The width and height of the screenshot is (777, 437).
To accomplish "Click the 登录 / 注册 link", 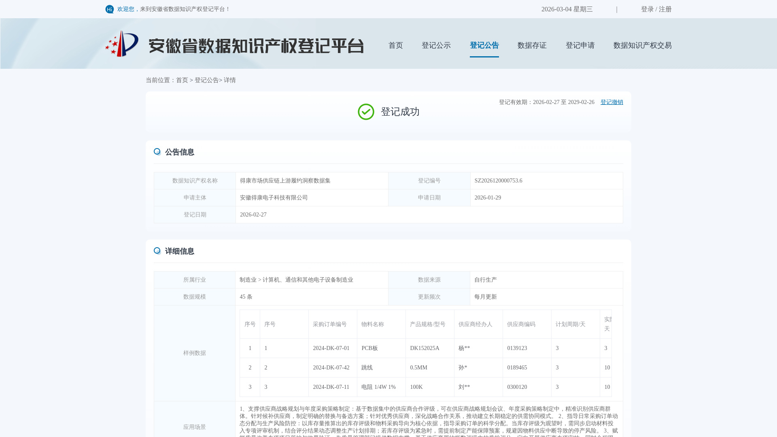I will [656, 9].
